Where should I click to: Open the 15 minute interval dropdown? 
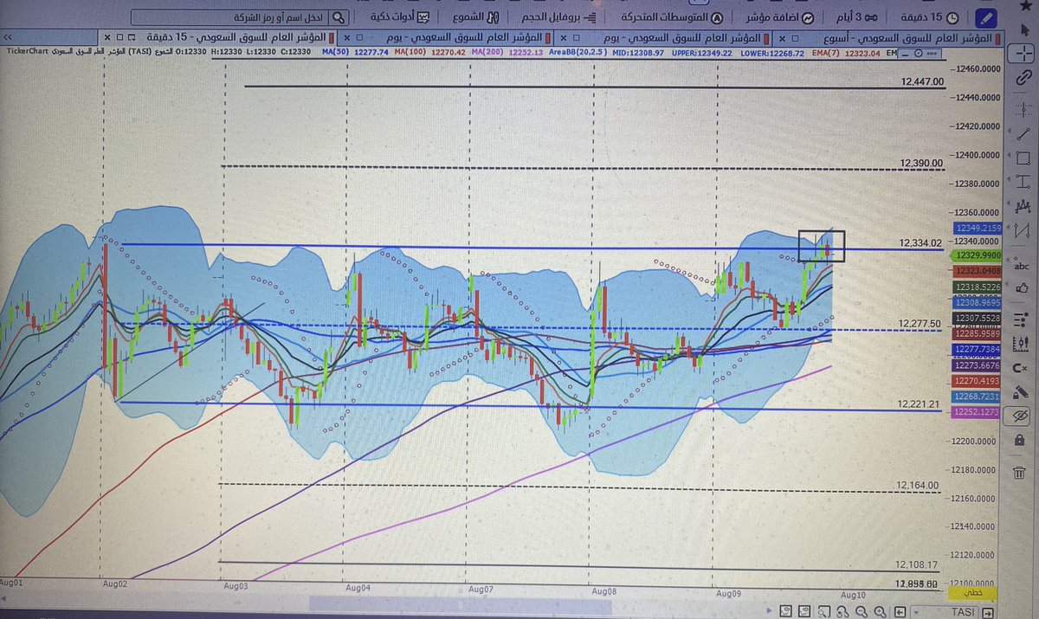pos(931,17)
